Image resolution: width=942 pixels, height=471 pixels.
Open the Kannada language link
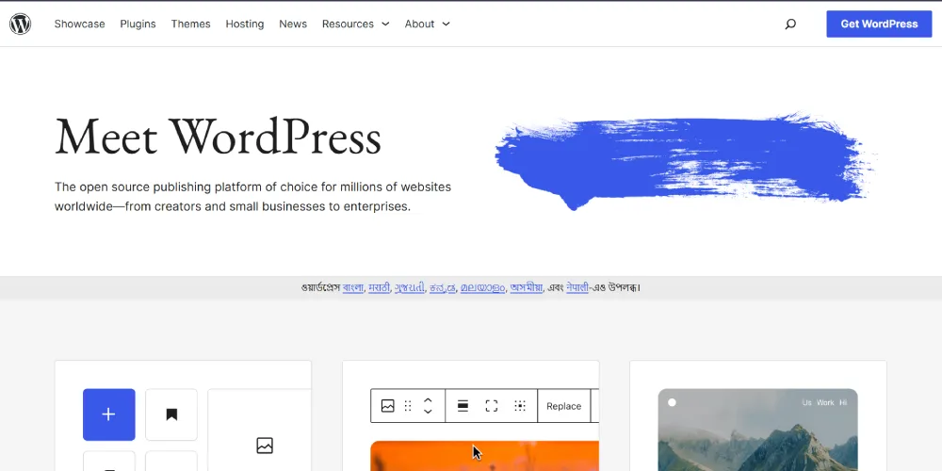pyautogui.click(x=443, y=287)
